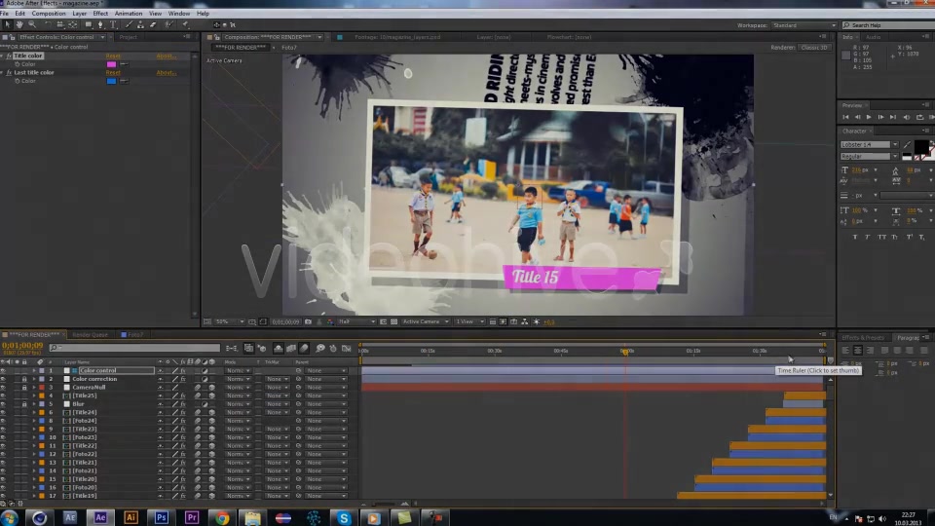This screenshot has width=935, height=526.
Task: Click the Classic 3D renderer button
Action: [x=814, y=47]
